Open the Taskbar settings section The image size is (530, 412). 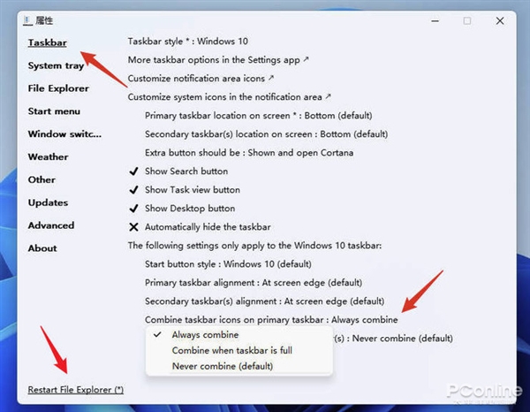click(48, 42)
